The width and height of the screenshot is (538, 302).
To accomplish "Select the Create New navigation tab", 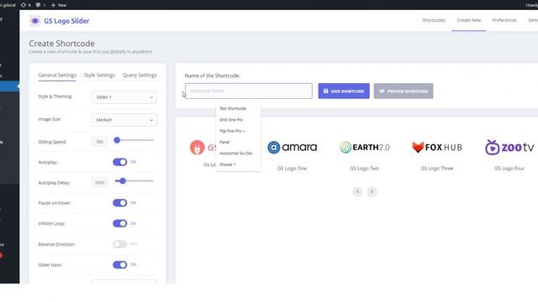I will pos(469,20).
